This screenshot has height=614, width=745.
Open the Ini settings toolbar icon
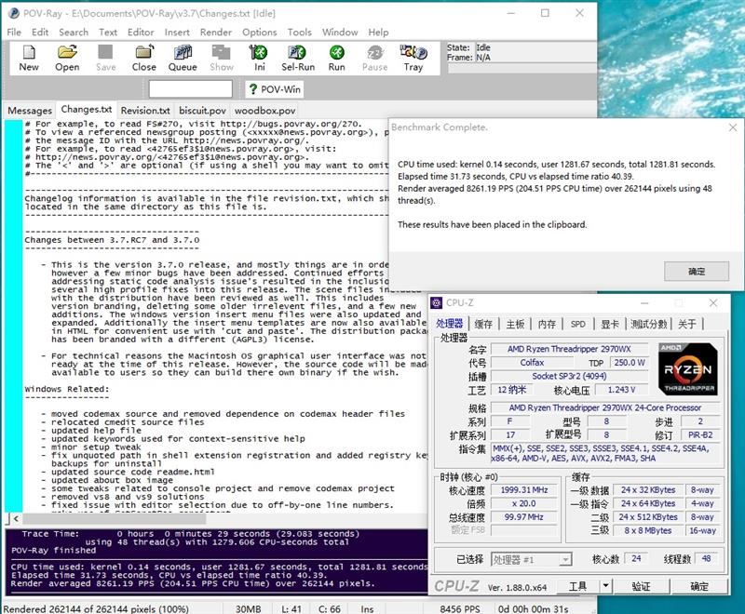pos(260,58)
